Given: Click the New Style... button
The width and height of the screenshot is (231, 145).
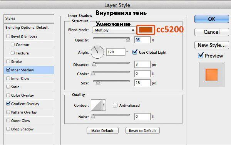Looking at the screenshot, I should point(212,45).
